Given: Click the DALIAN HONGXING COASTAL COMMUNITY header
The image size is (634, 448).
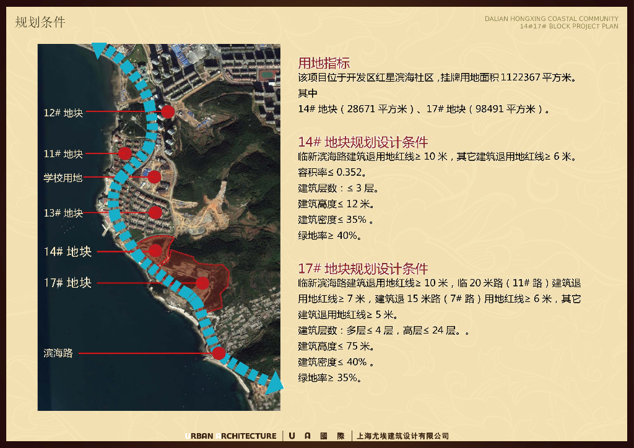Looking at the screenshot, I should (552, 19).
